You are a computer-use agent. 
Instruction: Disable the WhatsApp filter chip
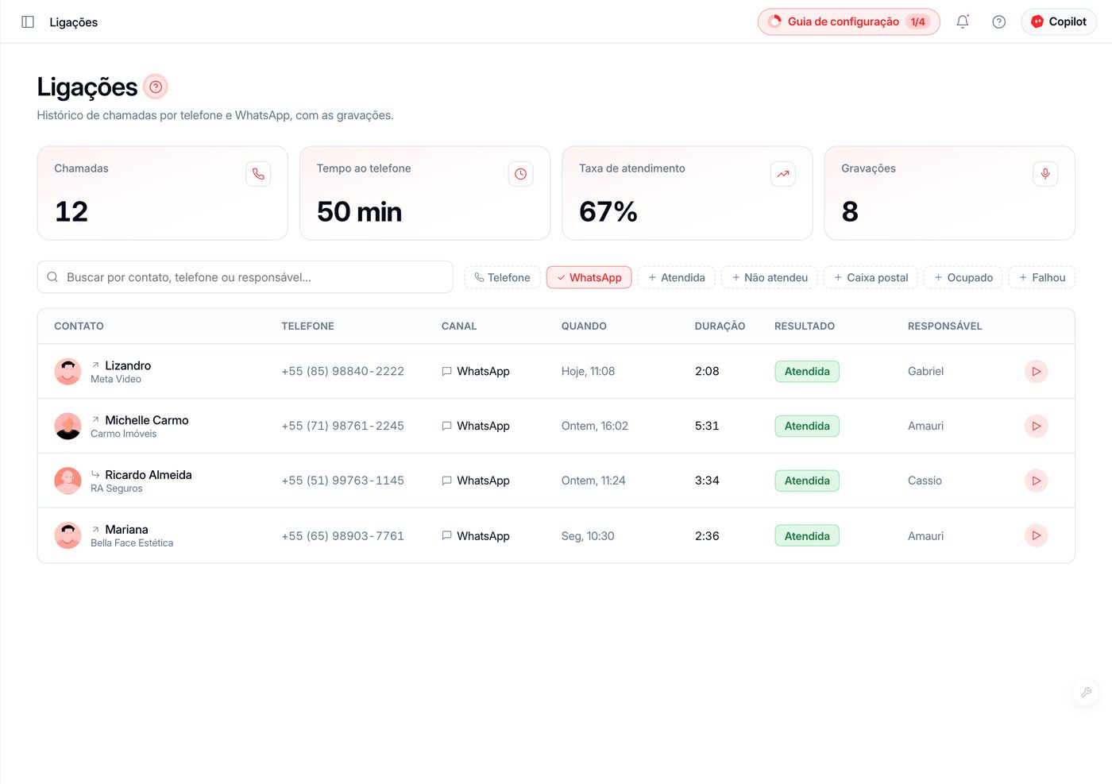click(589, 277)
